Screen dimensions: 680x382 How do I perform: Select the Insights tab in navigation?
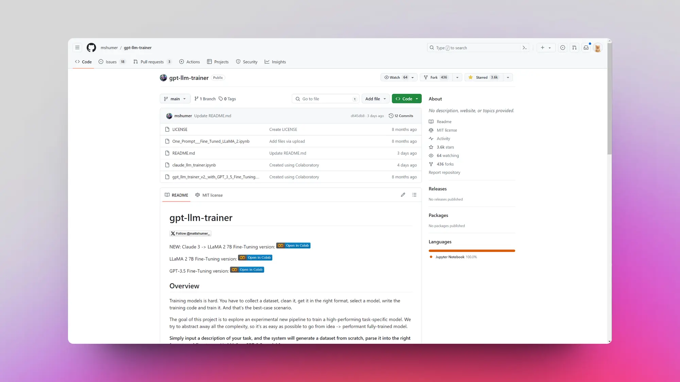[279, 61]
